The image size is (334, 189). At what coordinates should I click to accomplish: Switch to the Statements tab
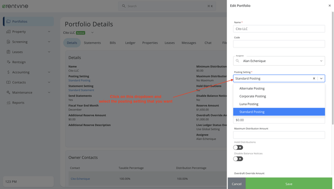click(x=92, y=43)
